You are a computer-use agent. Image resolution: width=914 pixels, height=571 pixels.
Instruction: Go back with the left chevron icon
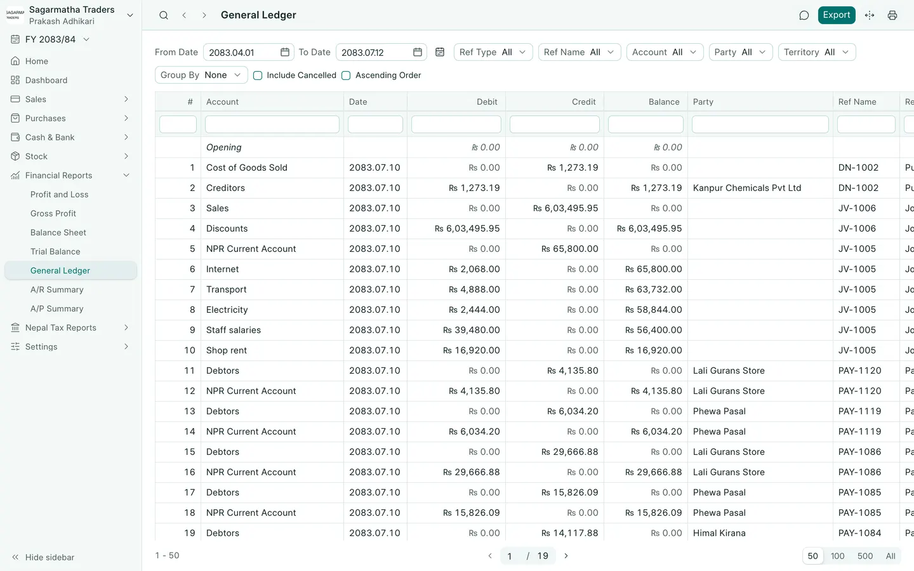click(x=184, y=15)
